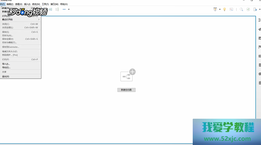This screenshot has height=145, width=261.
Task: Click the brainstorming light bulb icon
Action: point(224,10)
